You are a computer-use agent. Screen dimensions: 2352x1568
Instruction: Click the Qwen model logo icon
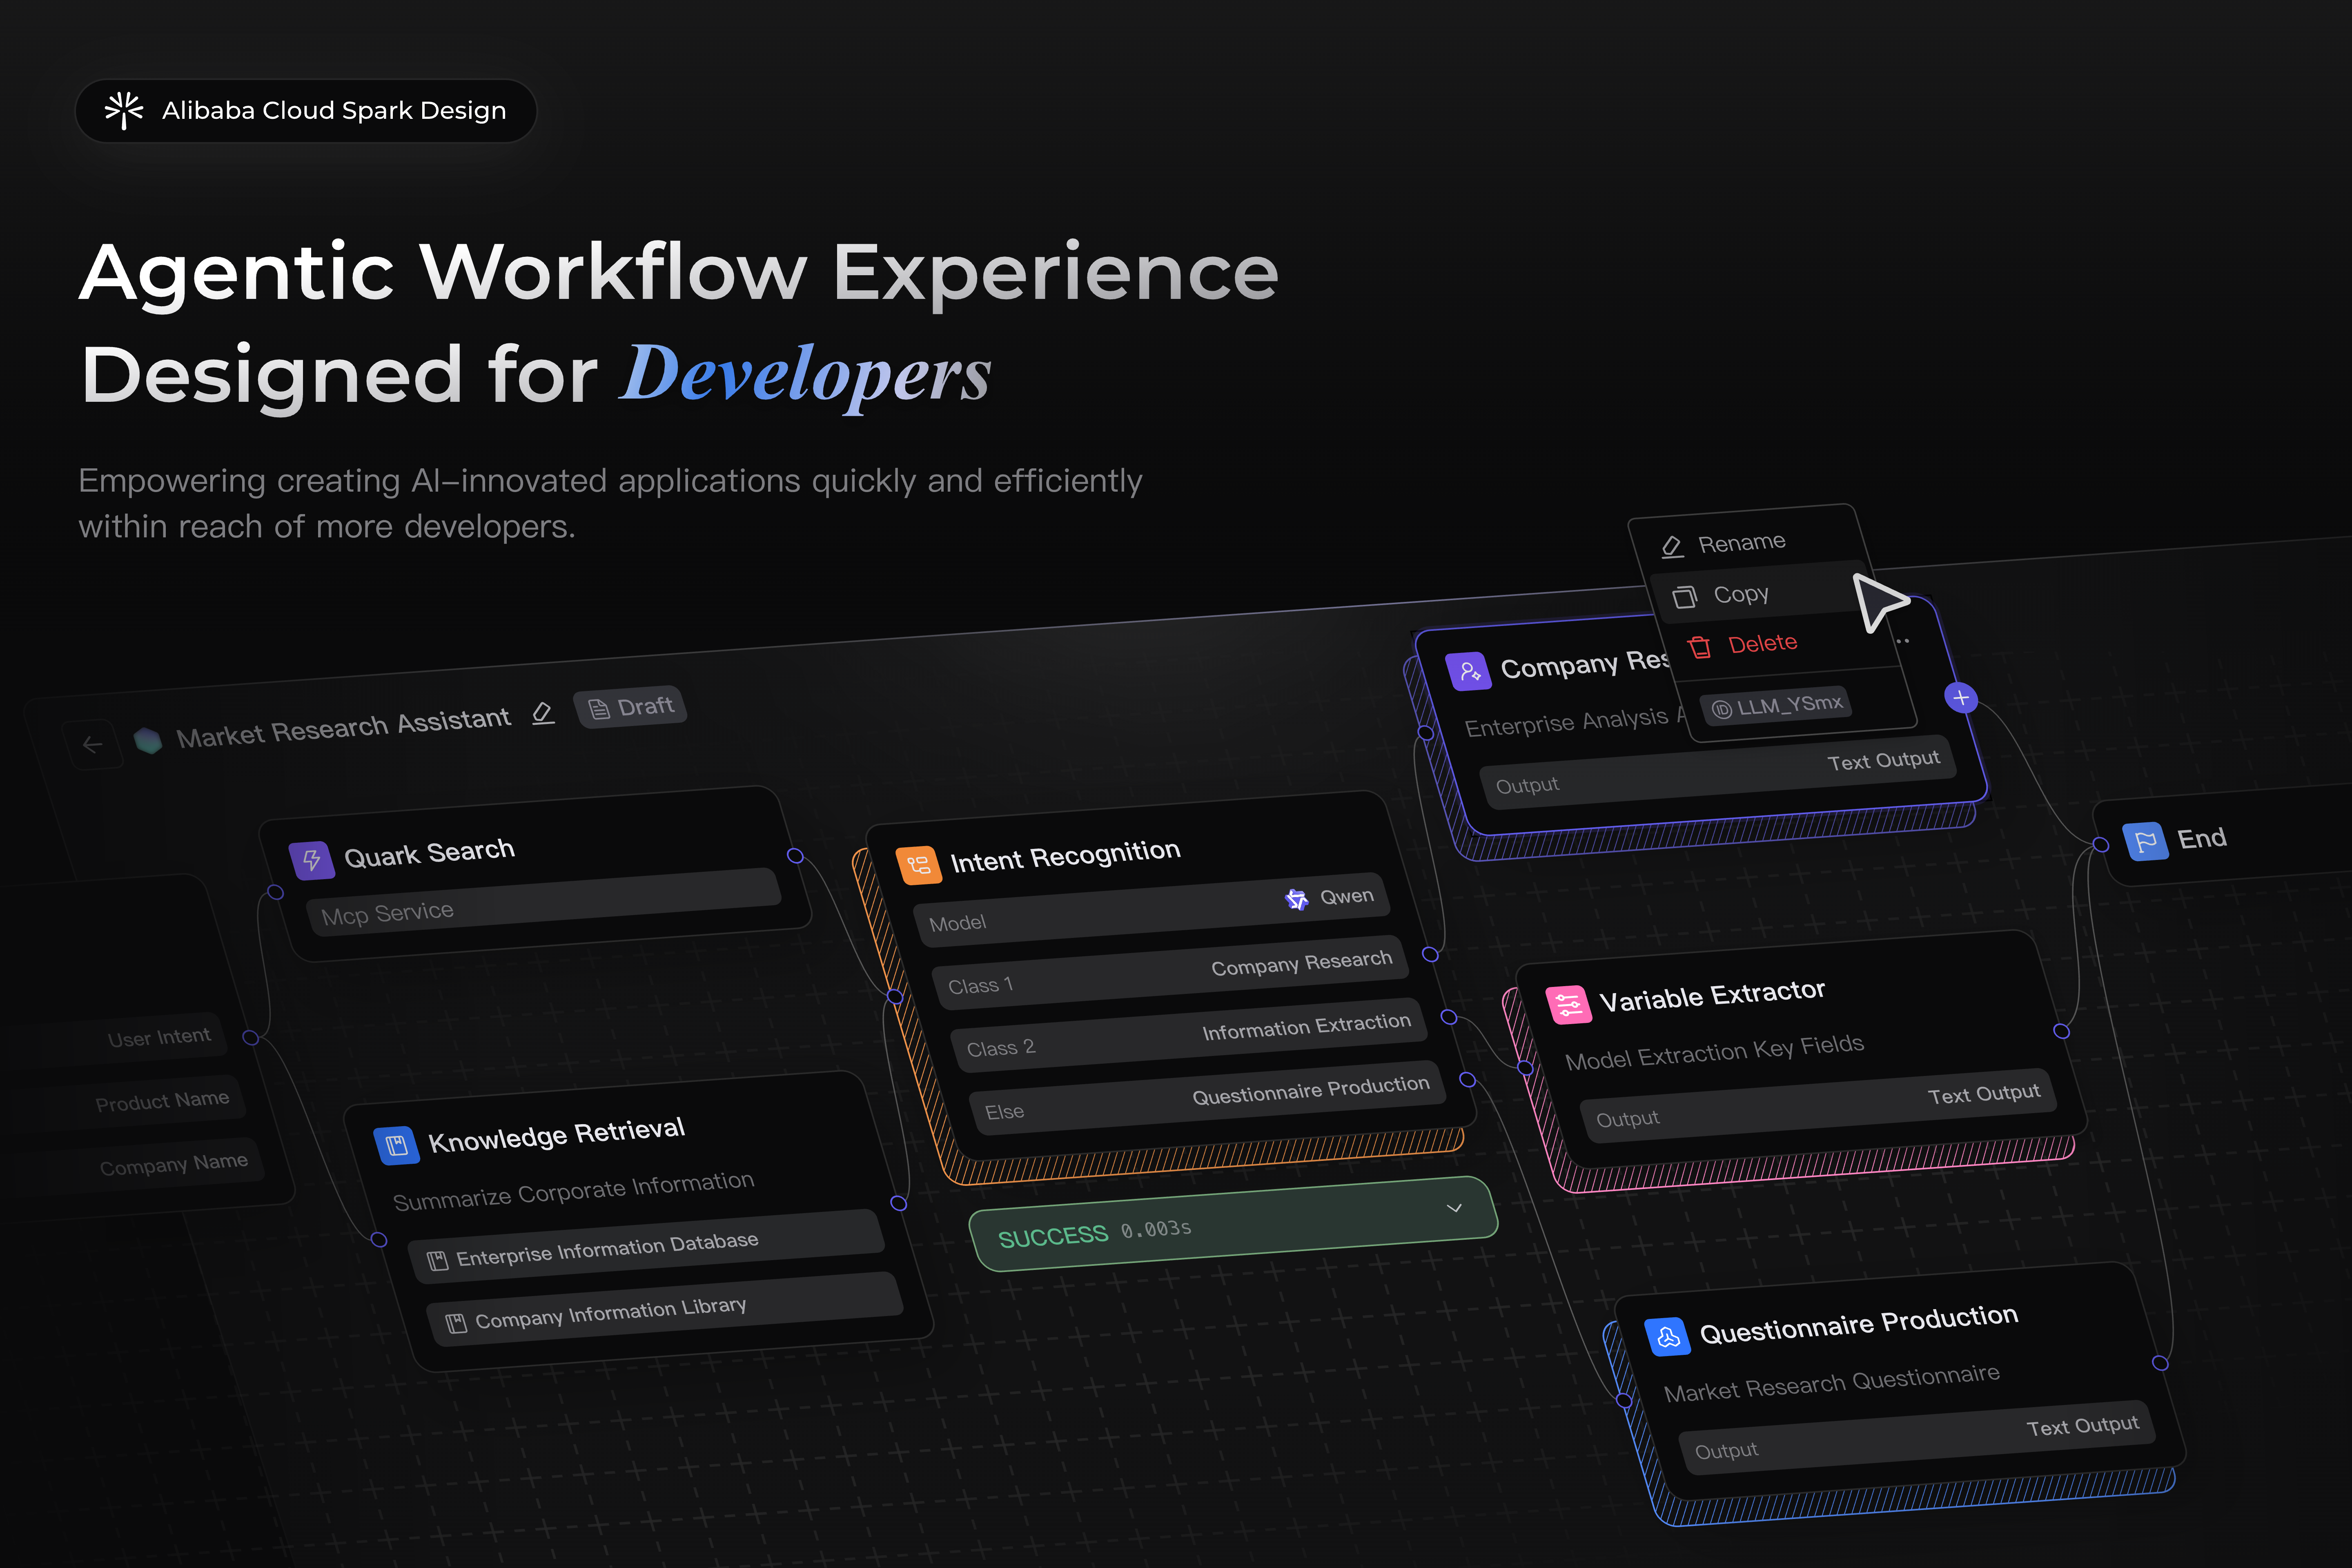[x=1297, y=899]
